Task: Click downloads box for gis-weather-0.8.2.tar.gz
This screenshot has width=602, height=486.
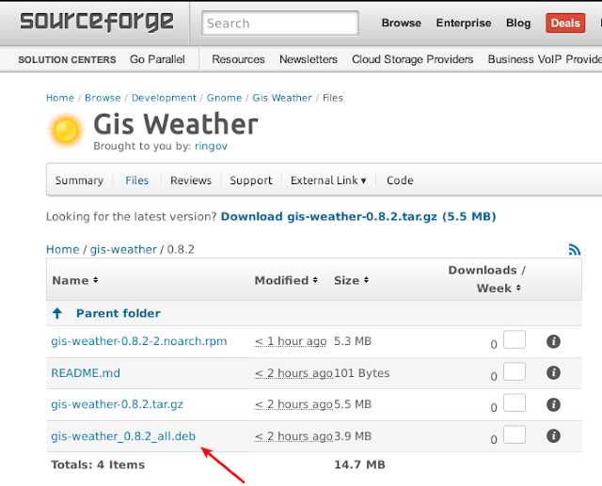Action: point(515,402)
